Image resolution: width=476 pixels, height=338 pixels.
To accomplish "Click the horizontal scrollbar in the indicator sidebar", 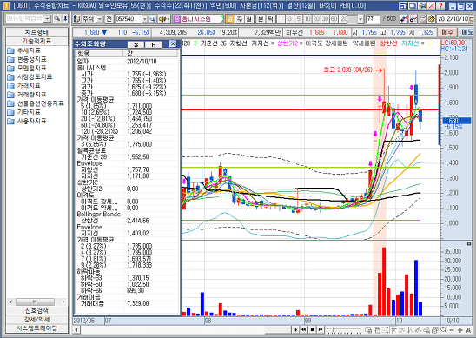I will 35,302.
